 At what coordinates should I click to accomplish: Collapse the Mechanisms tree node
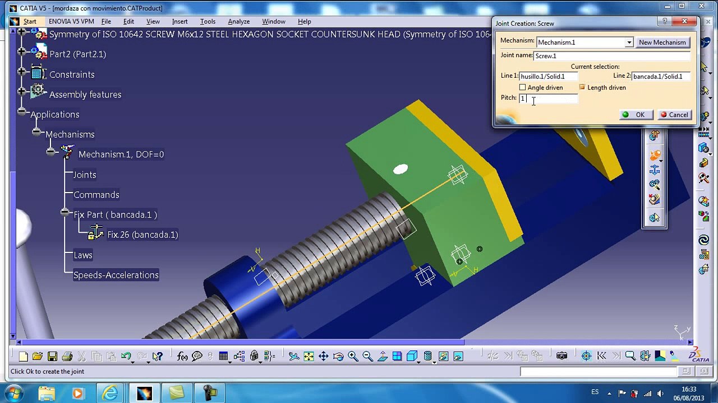click(x=36, y=132)
